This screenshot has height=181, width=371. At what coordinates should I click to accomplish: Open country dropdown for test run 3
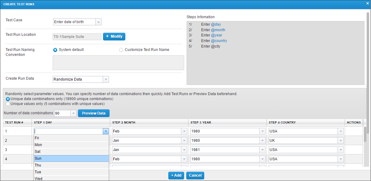341,150
